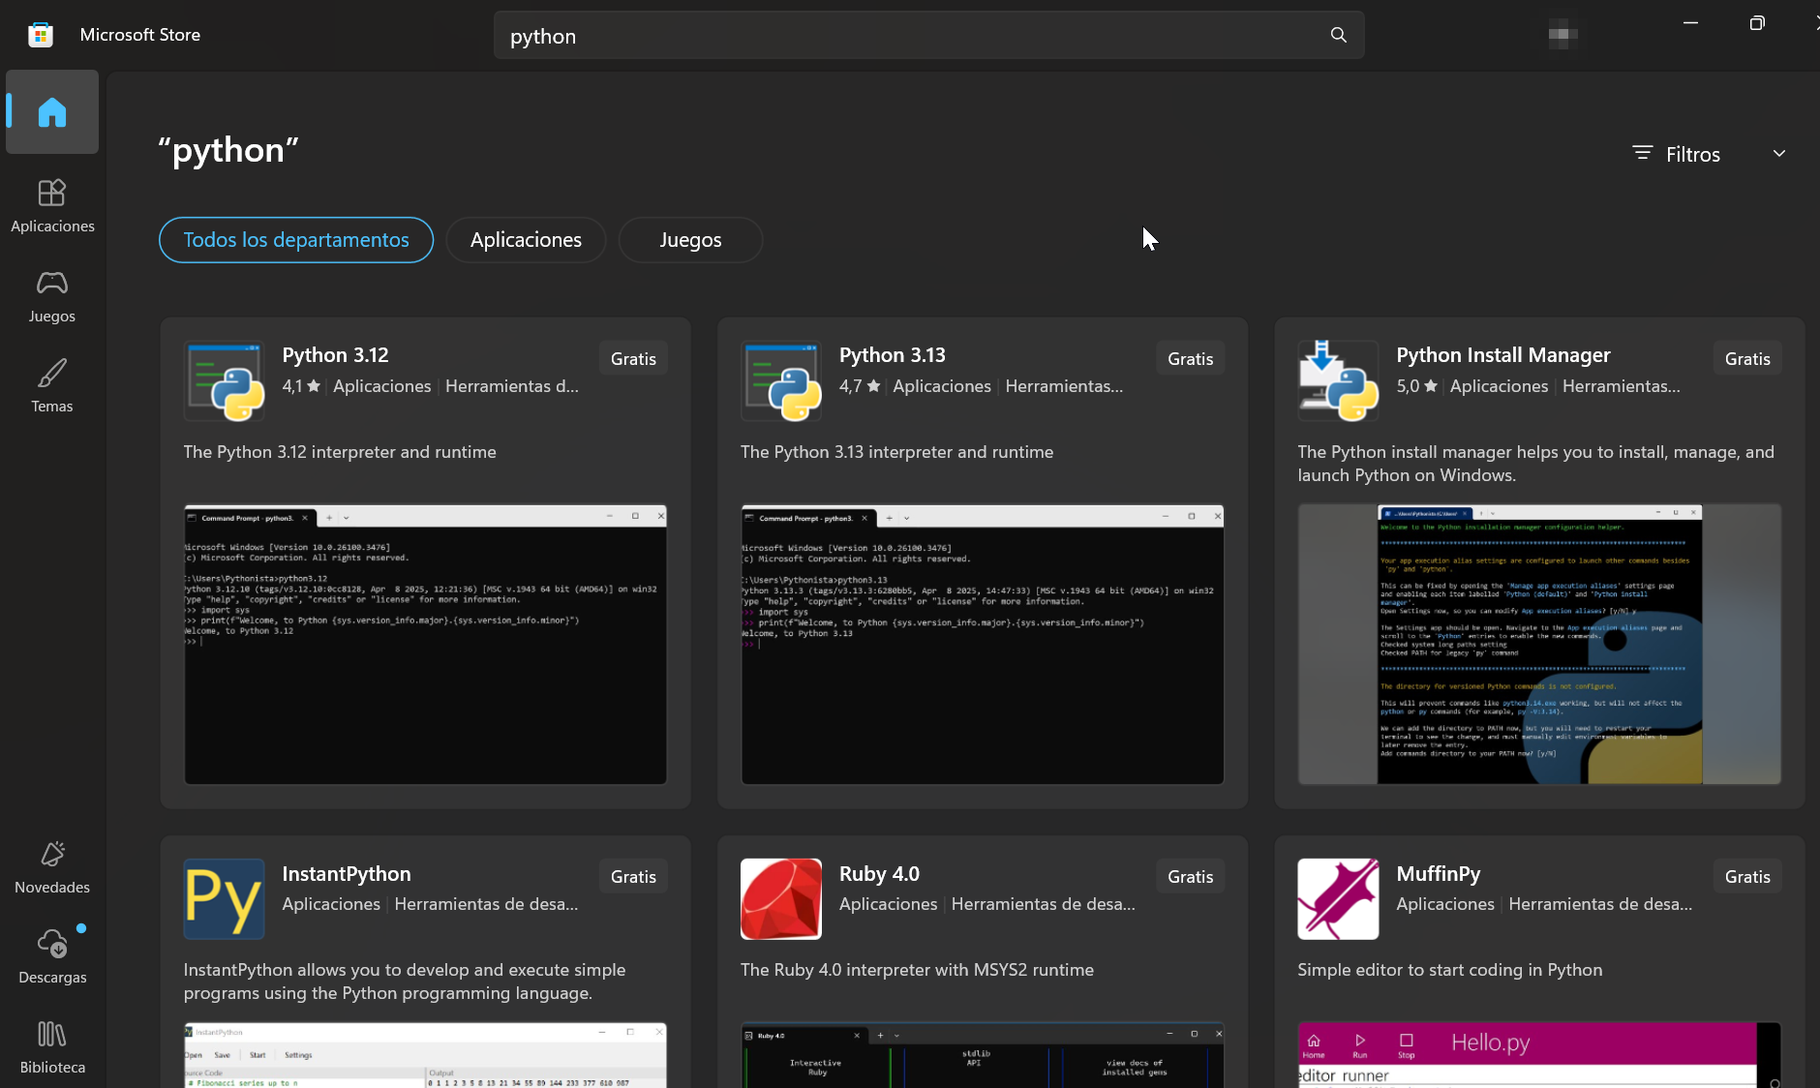Open Python 3.12 screenshot thumbnail
1820x1088 pixels.
click(x=425, y=644)
